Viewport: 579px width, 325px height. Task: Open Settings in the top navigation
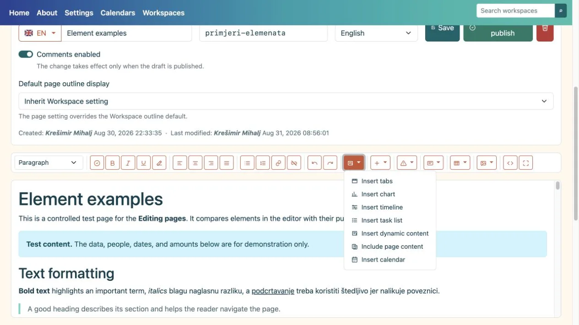point(79,13)
